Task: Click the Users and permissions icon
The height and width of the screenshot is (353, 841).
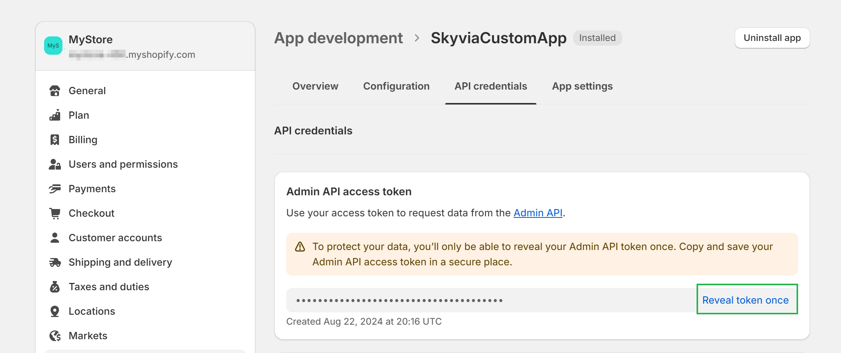Action: (55, 164)
